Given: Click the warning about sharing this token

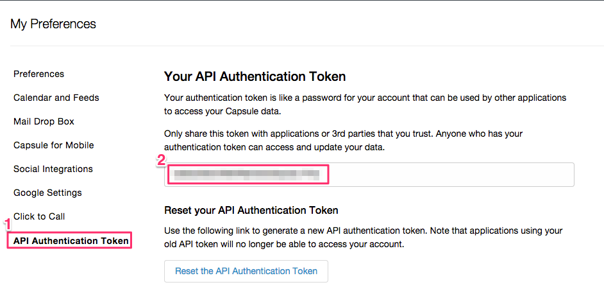Looking at the screenshot, I should 343,140.
